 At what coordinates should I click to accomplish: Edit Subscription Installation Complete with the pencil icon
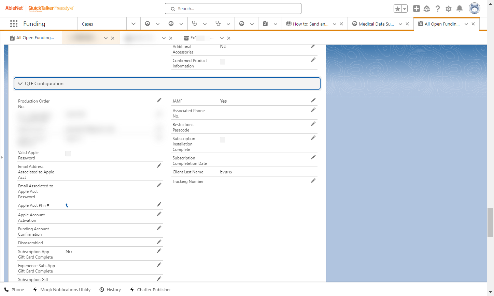pos(313,138)
